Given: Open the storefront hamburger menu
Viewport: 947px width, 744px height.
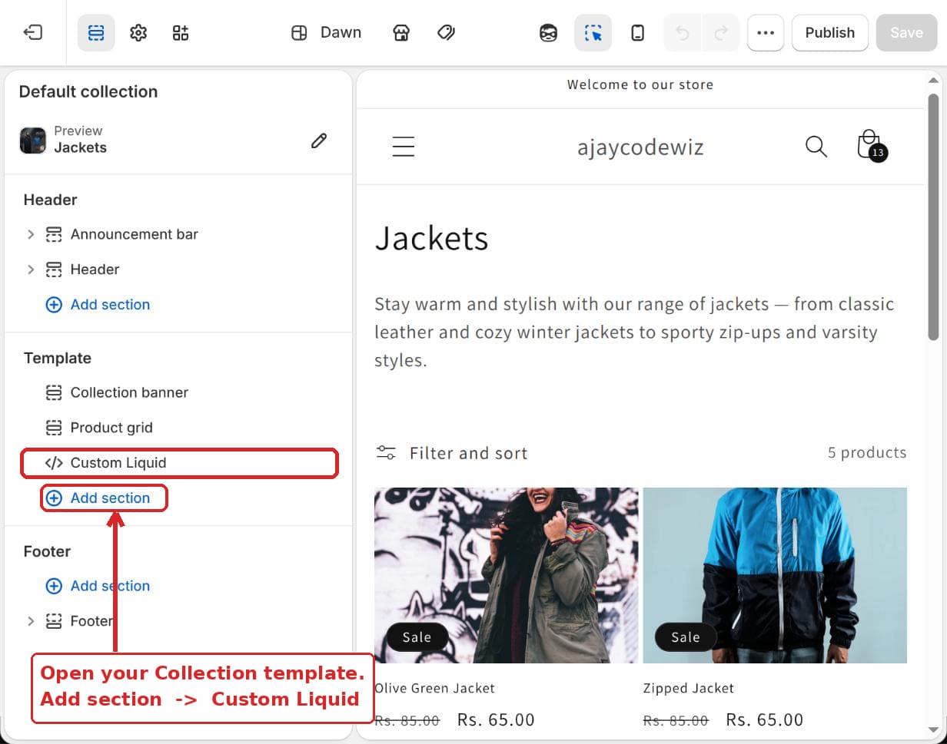Looking at the screenshot, I should pyautogui.click(x=404, y=147).
